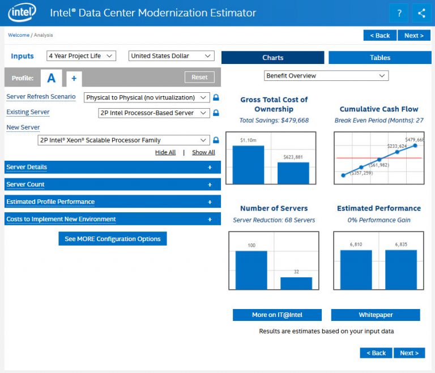Click the Number of Servers heading
The width and height of the screenshot is (435, 373).
tap(274, 208)
